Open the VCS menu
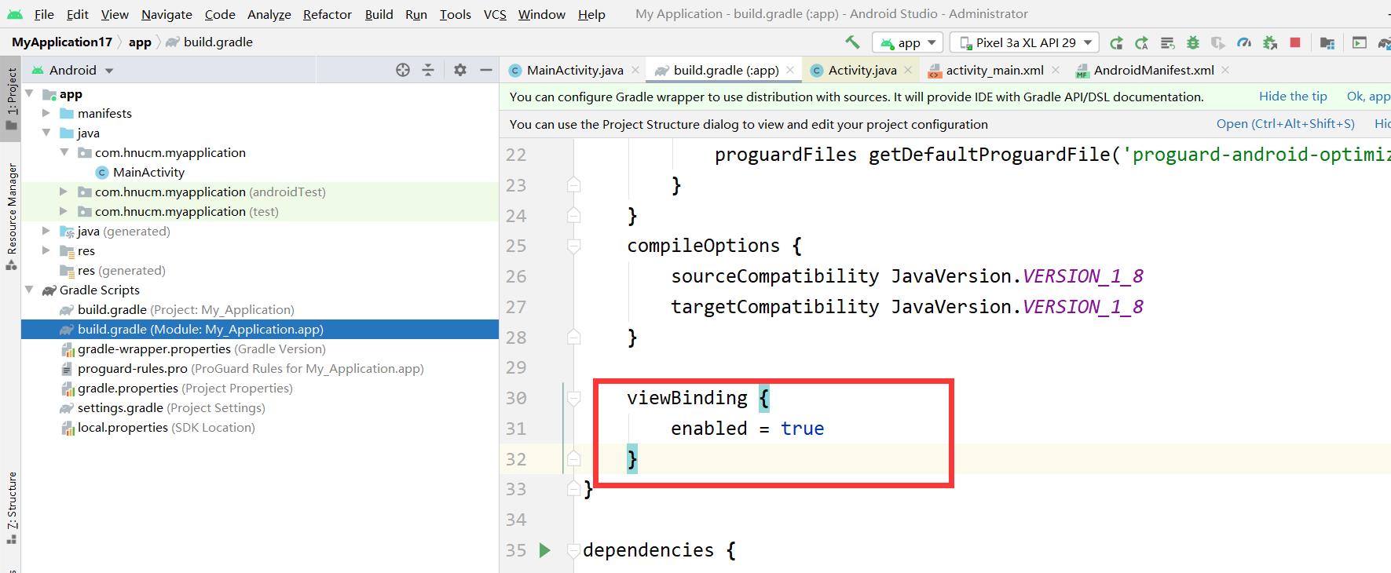 coord(494,14)
